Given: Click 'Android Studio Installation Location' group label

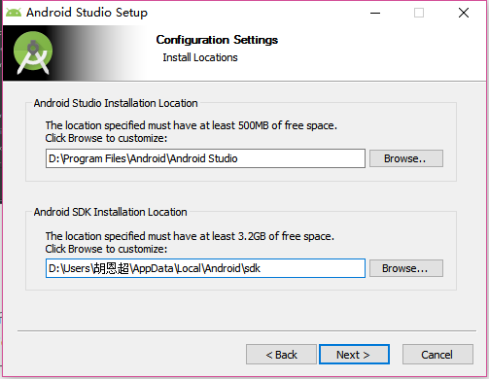Looking at the screenshot, I should pos(116,103).
